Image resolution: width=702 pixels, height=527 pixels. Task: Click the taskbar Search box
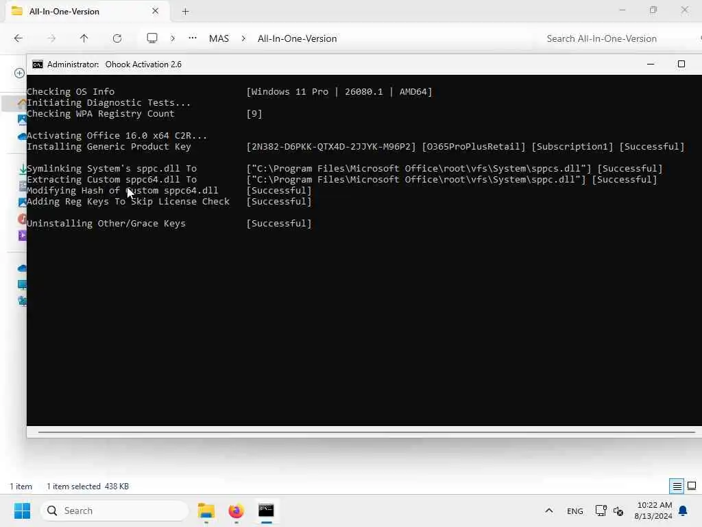pyautogui.click(x=114, y=511)
